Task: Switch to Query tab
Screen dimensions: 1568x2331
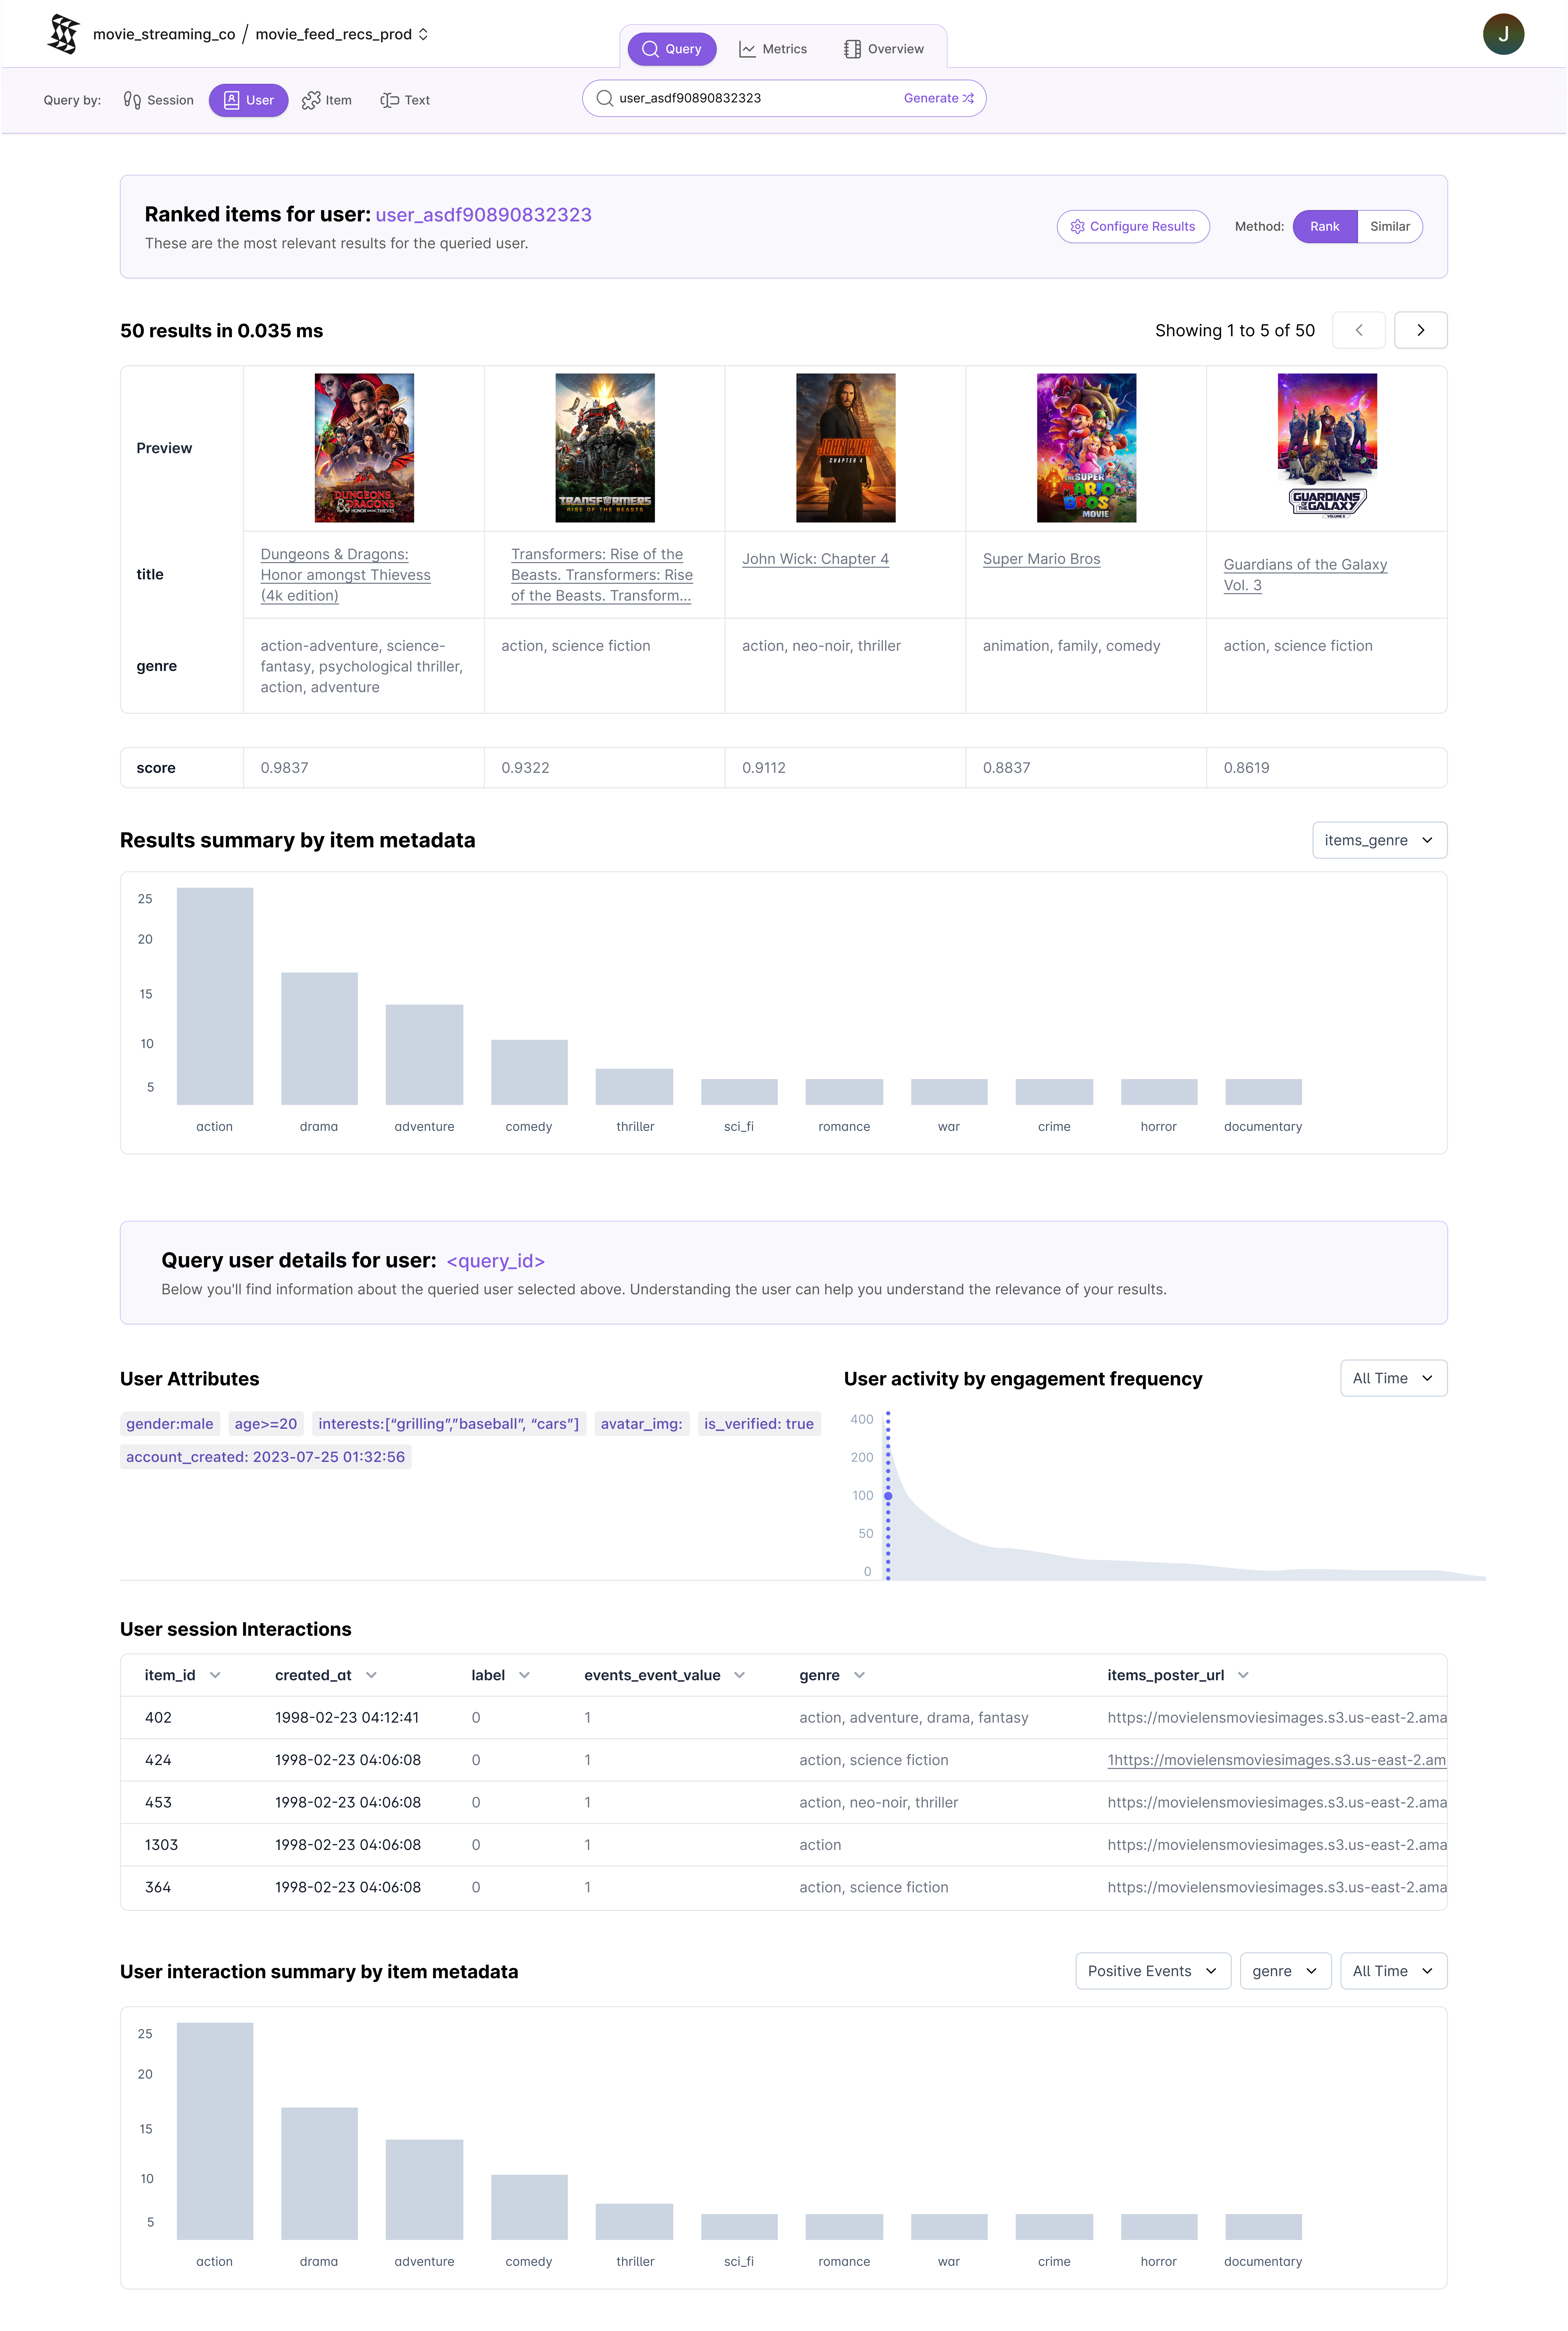Action: [672, 49]
